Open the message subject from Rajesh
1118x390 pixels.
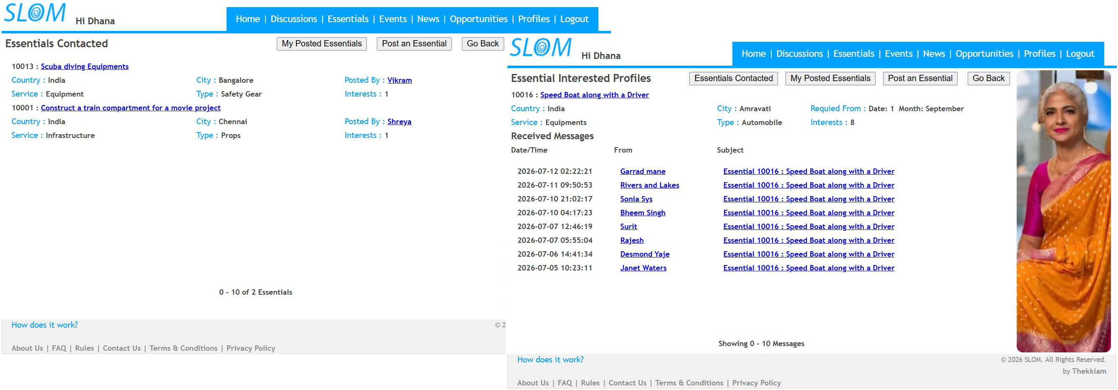[x=809, y=240]
